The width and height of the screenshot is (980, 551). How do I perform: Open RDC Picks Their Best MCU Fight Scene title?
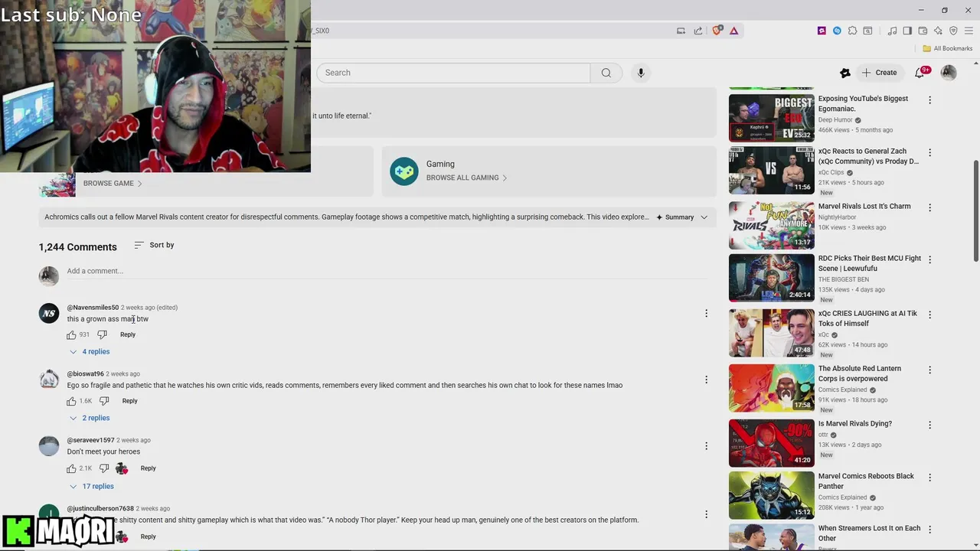[x=869, y=263]
